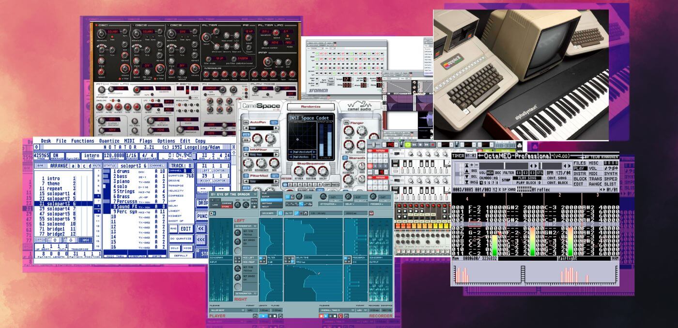Select the '1 drums' track in Notator
Screen dimensions: 678x328
click(x=139, y=171)
